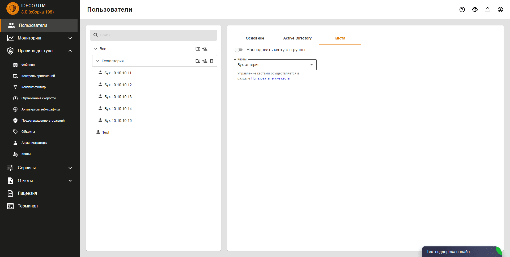The width and height of the screenshot is (510, 257).
Task: Switch to the Основное tab
Action: pyautogui.click(x=255, y=38)
